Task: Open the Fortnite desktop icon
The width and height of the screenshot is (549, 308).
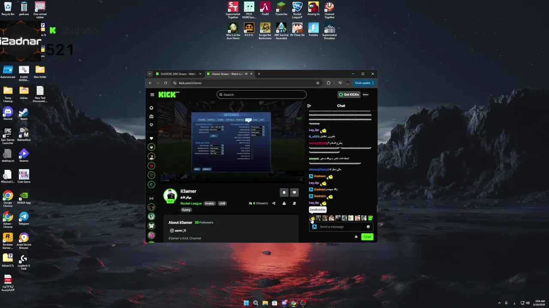Action: [314, 30]
